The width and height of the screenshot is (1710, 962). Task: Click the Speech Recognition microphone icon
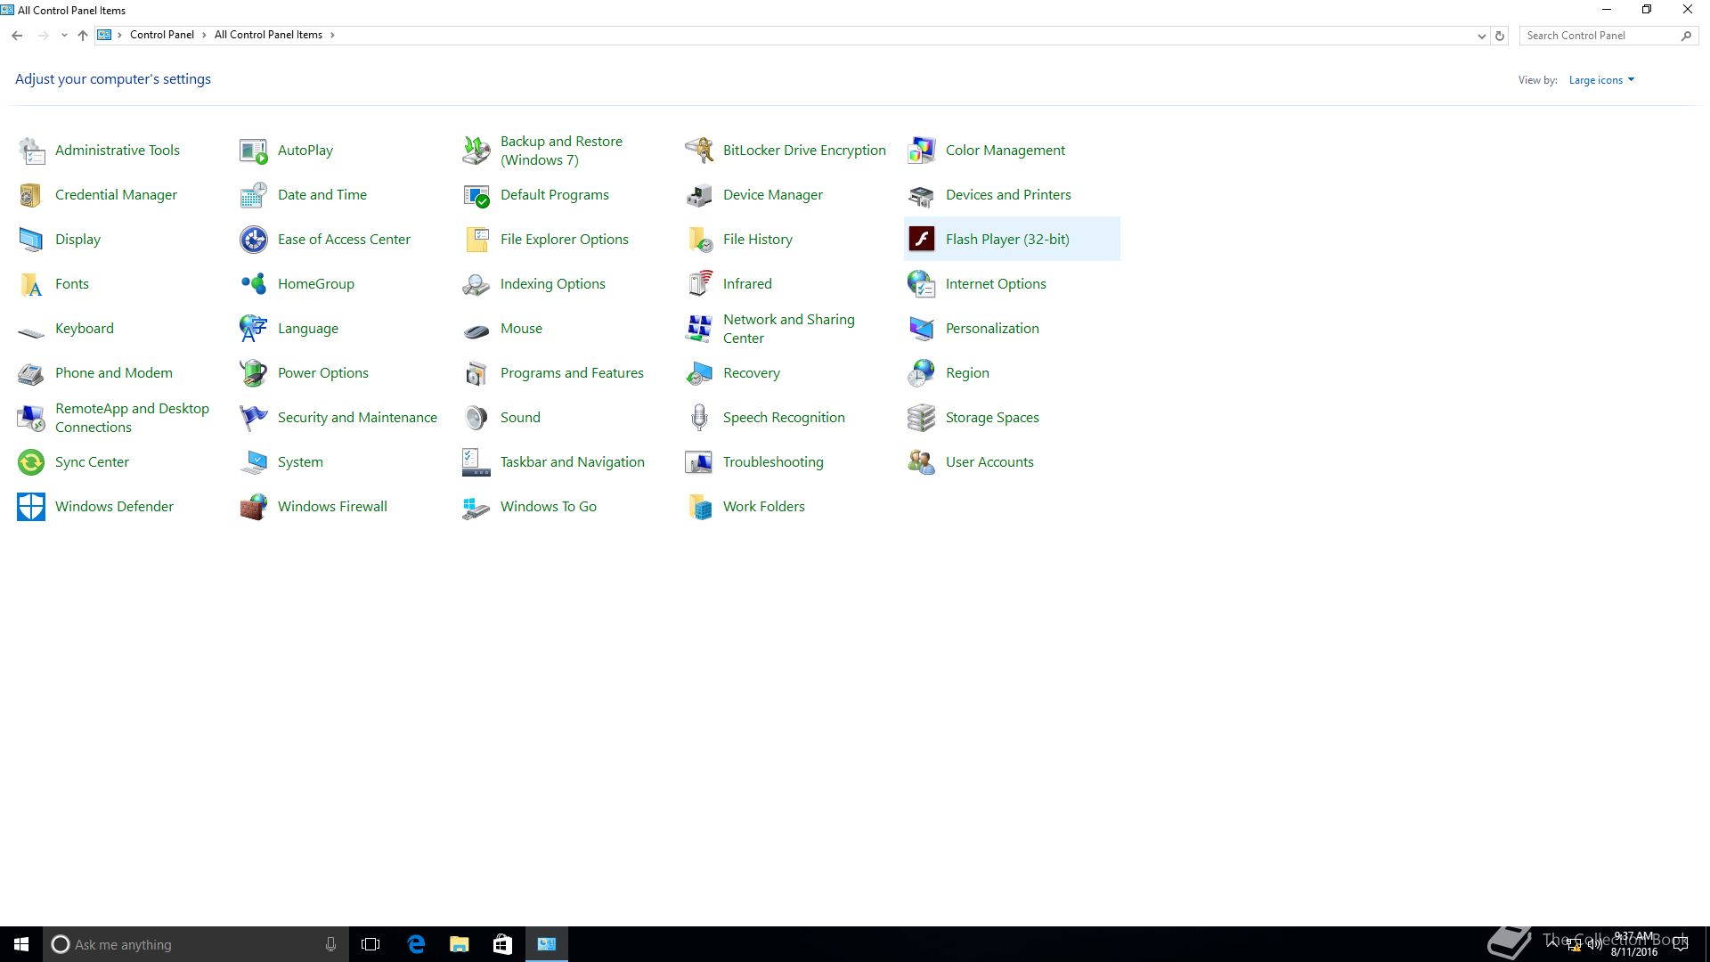click(x=699, y=418)
